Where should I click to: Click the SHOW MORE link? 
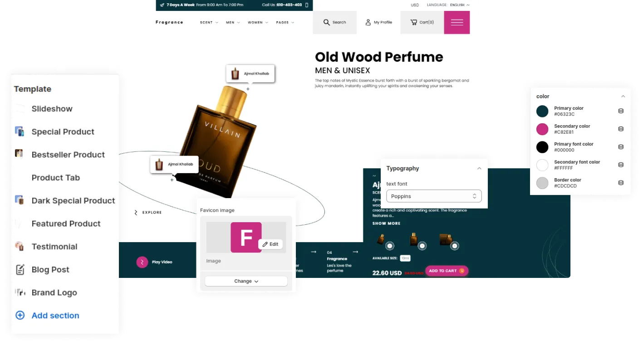[x=386, y=224]
